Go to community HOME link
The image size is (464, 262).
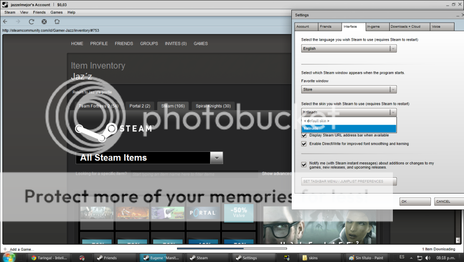(x=77, y=44)
